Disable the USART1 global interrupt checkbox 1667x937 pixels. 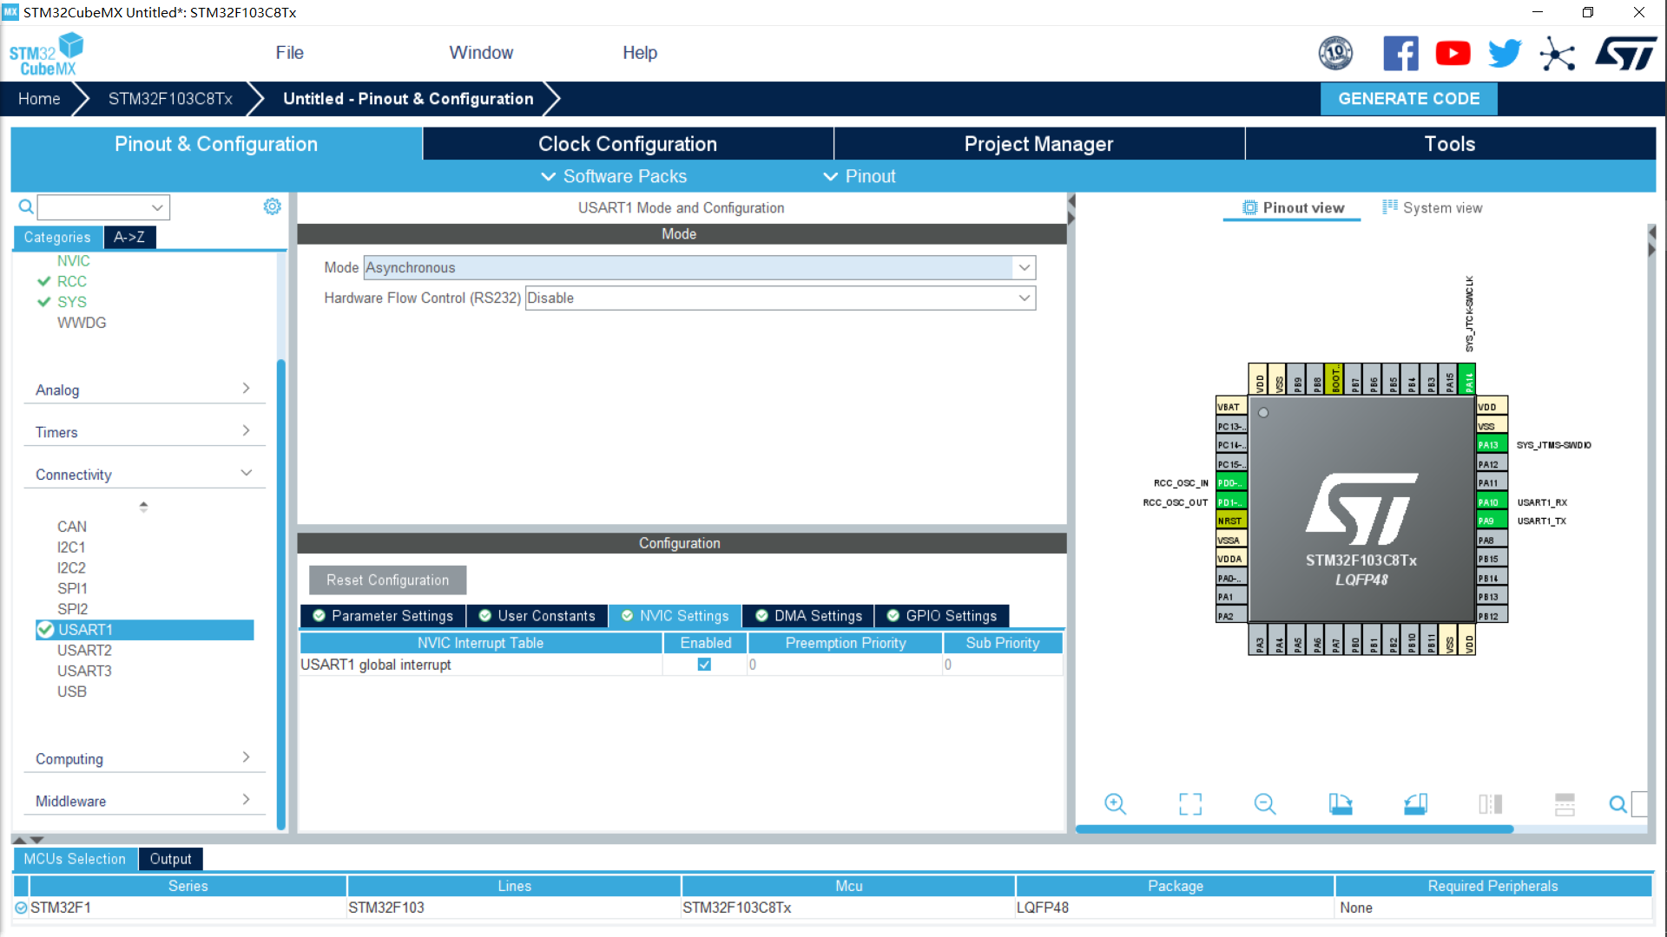coord(704,665)
